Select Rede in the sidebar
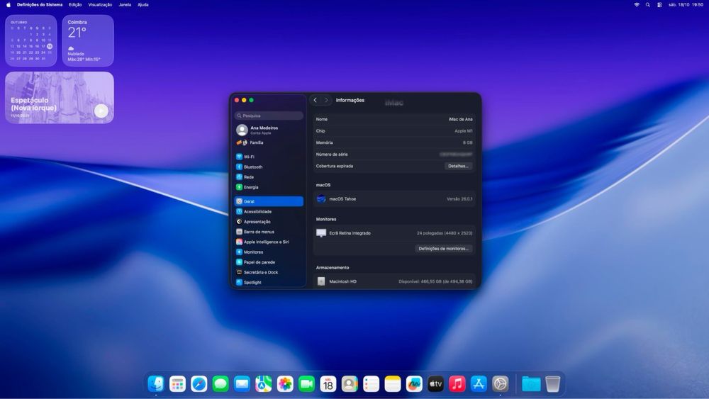Screen dimensions: 709x399 tap(269, 177)
